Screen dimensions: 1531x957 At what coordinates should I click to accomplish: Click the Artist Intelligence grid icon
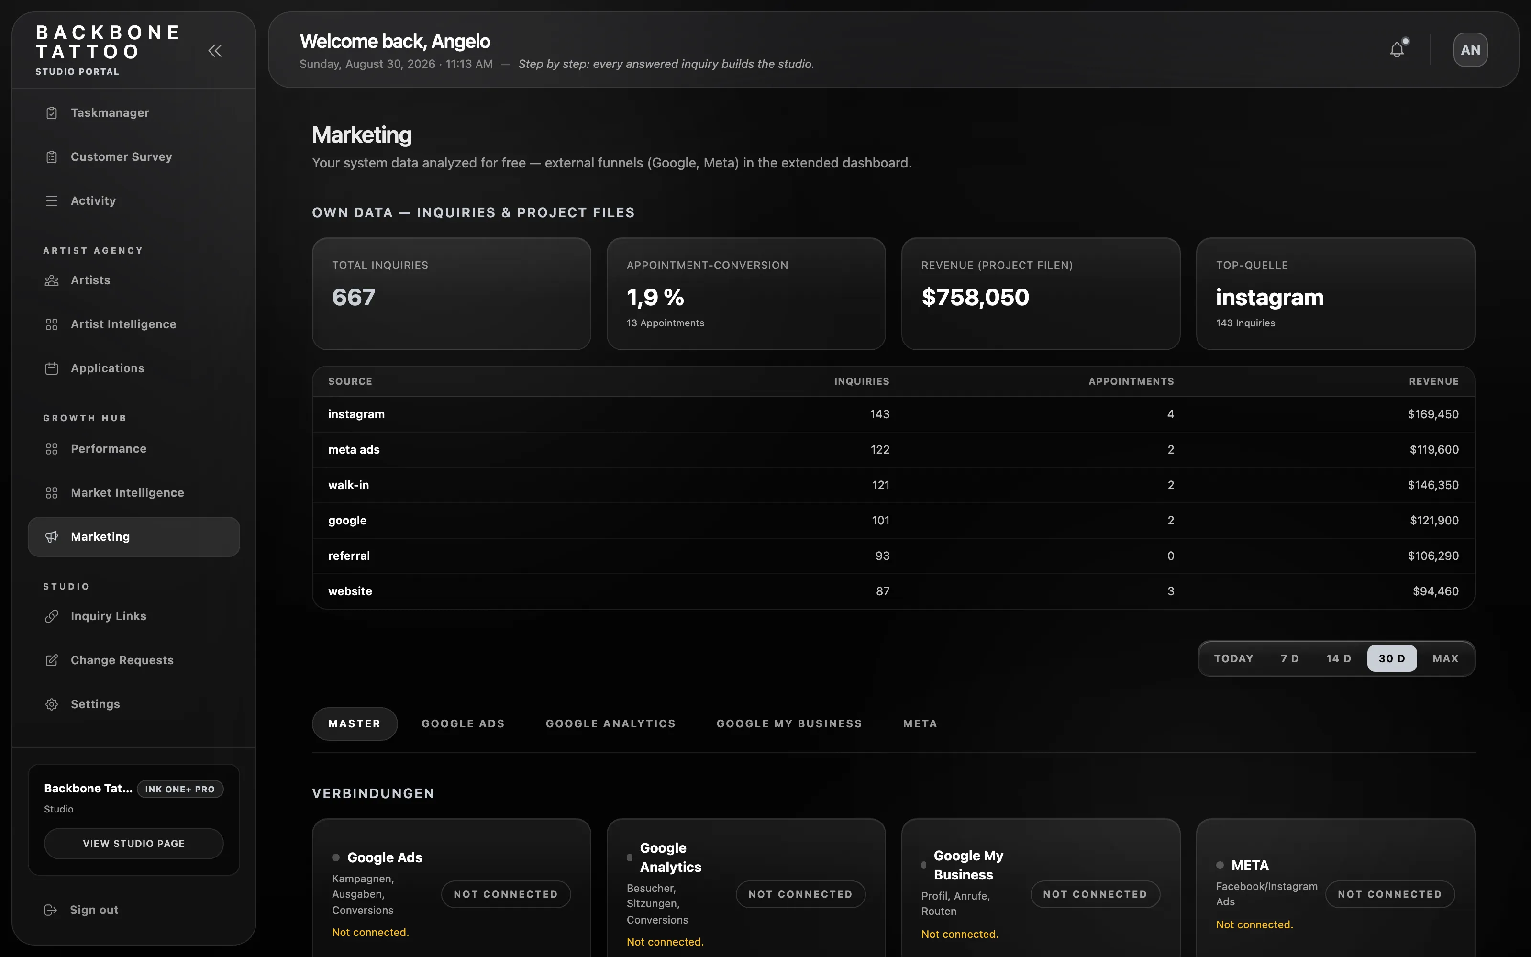[x=52, y=324]
